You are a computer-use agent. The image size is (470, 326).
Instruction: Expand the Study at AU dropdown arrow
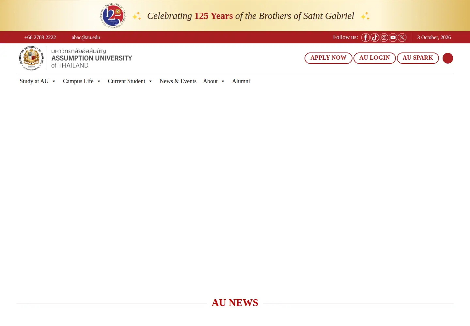click(x=54, y=81)
